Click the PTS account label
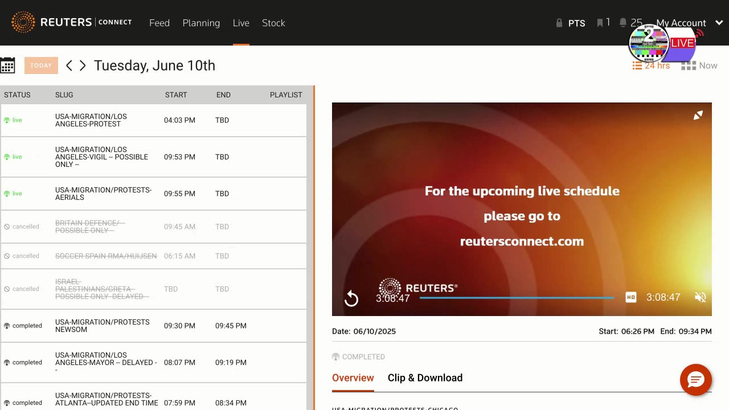Screen dimensions: 729x410 click(x=577, y=23)
